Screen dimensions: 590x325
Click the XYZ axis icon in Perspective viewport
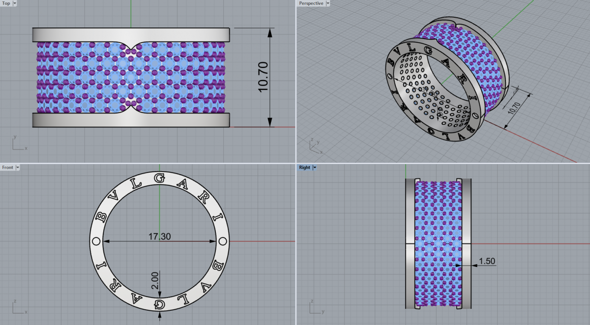tap(315, 145)
